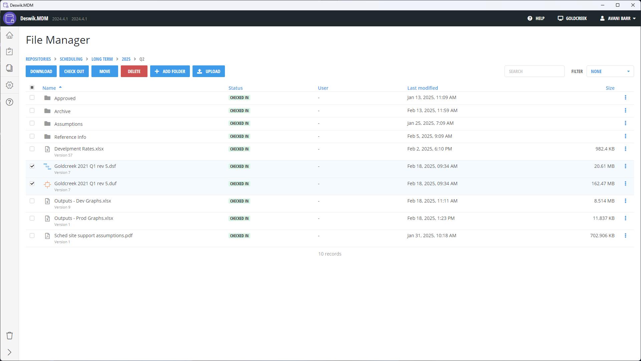
Task: Focus the Search input field
Action: tap(534, 71)
